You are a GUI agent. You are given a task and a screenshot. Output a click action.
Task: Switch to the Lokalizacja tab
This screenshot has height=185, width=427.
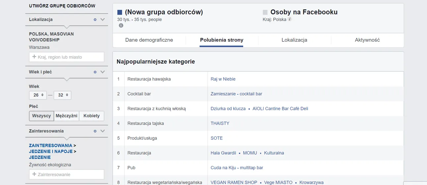pos(294,40)
